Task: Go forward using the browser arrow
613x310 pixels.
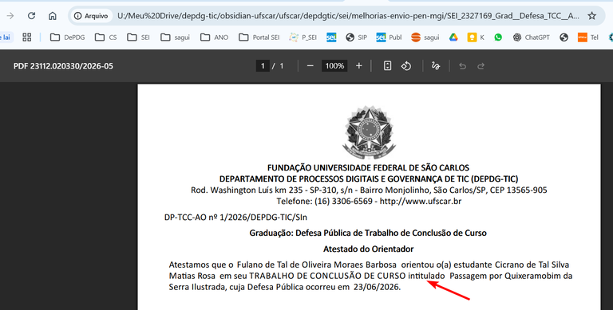Action: [10, 16]
